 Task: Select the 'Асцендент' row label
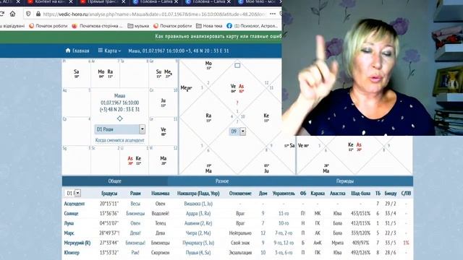coord(75,204)
